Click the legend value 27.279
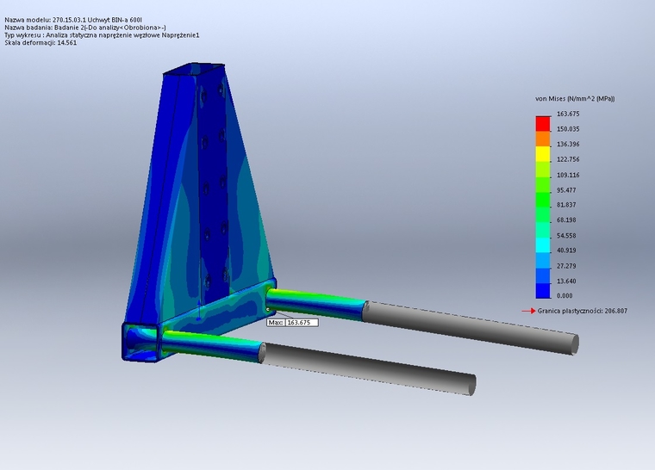 click(566, 265)
